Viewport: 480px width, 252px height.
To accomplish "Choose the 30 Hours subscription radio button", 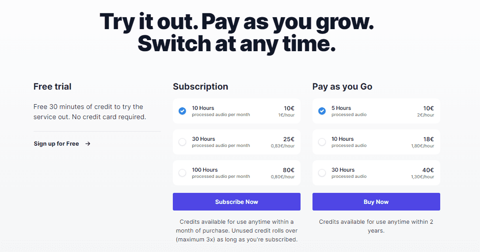I will 182,142.
